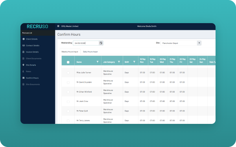Viewport: 236px width, 147px height.
Task: Click into the Weekending date field
Action: [x=86, y=43]
